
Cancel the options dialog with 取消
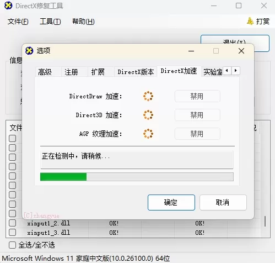coord(223,202)
